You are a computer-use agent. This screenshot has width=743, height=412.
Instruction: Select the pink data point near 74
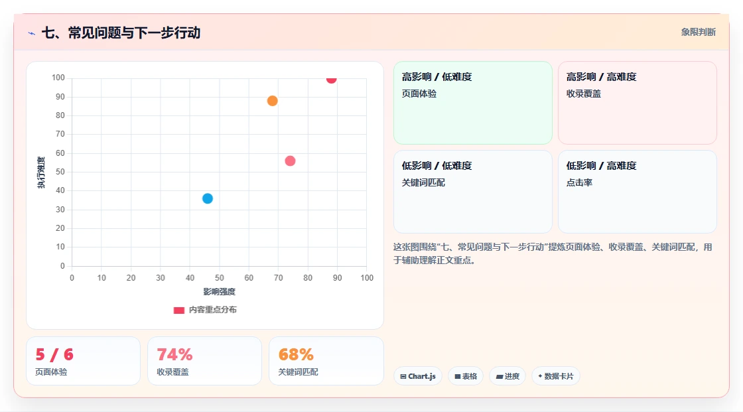[x=290, y=161]
